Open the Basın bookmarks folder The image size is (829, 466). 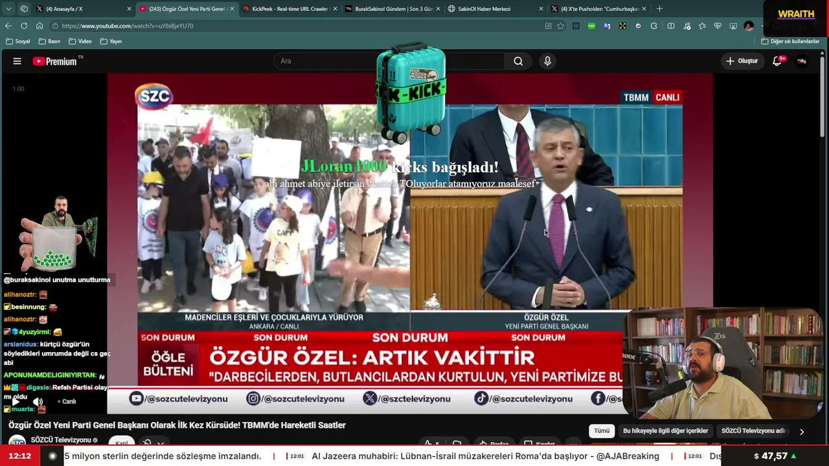point(49,41)
